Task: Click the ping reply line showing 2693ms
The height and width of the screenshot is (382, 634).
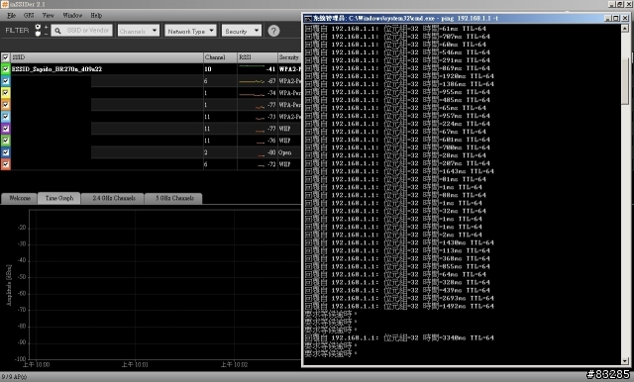Action: [399, 298]
